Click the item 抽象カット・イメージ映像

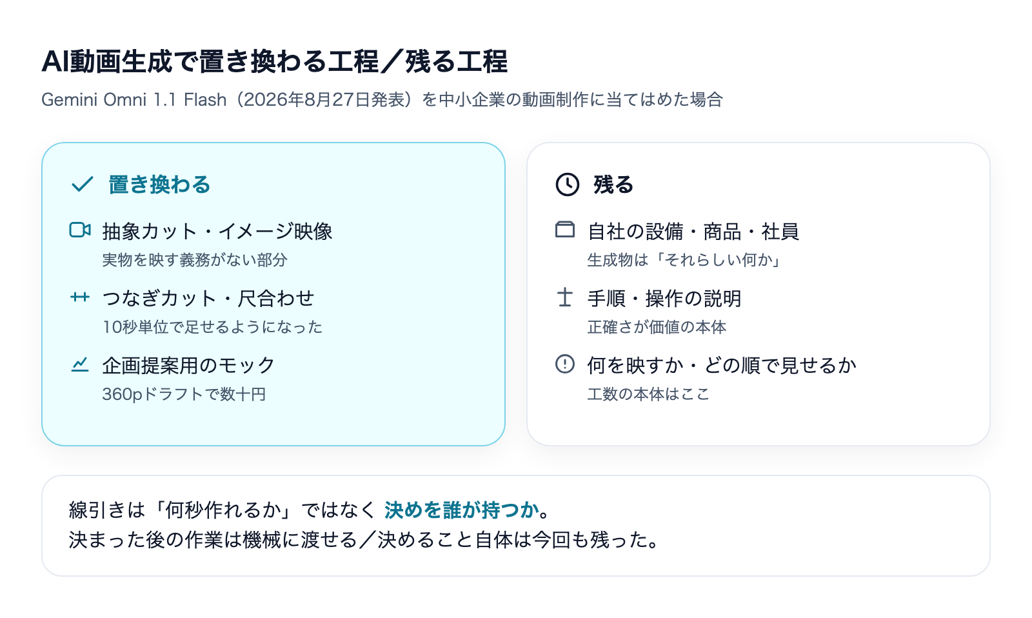pyautogui.click(x=217, y=231)
